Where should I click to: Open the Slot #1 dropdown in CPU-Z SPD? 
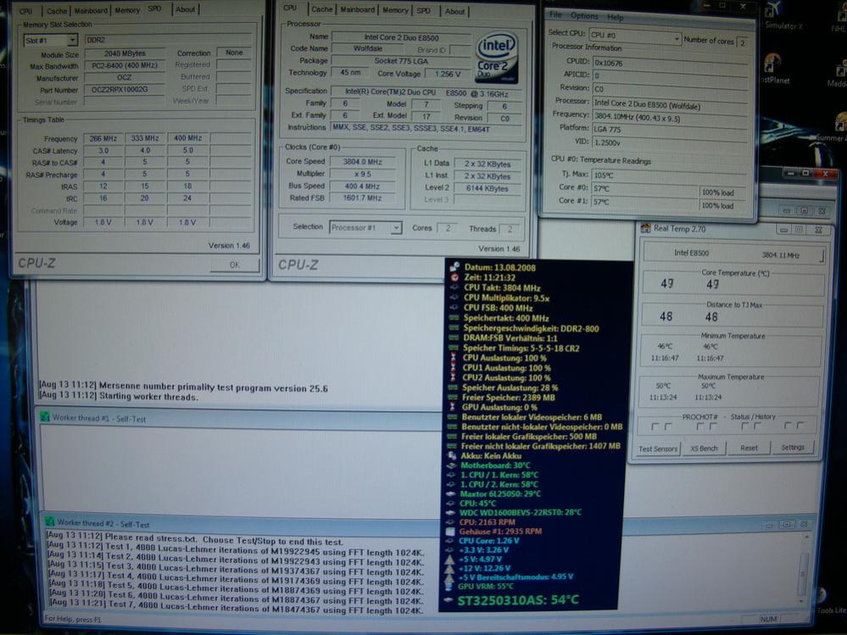click(50, 40)
